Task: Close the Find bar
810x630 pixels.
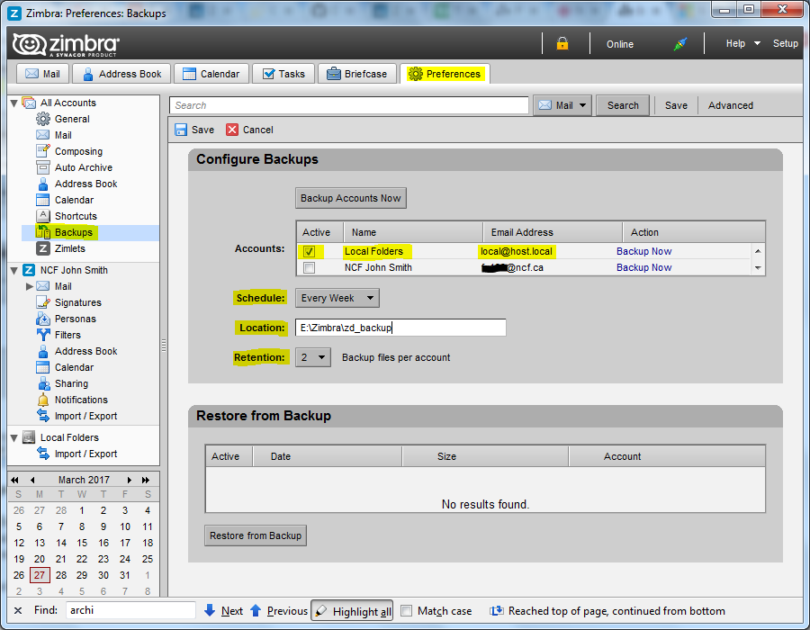Action: [18, 610]
